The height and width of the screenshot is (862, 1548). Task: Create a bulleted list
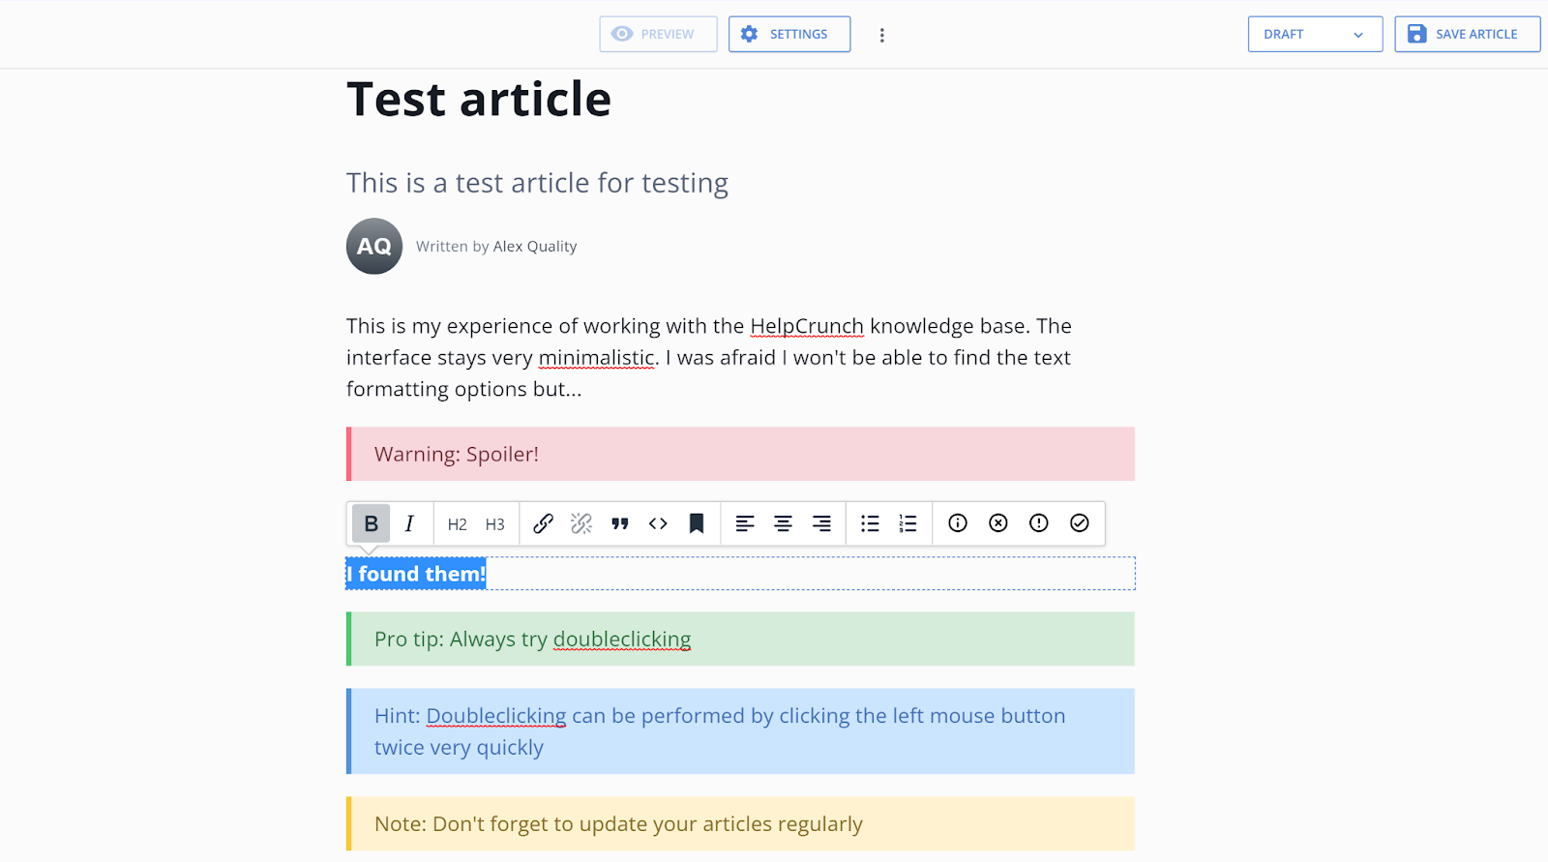(870, 523)
